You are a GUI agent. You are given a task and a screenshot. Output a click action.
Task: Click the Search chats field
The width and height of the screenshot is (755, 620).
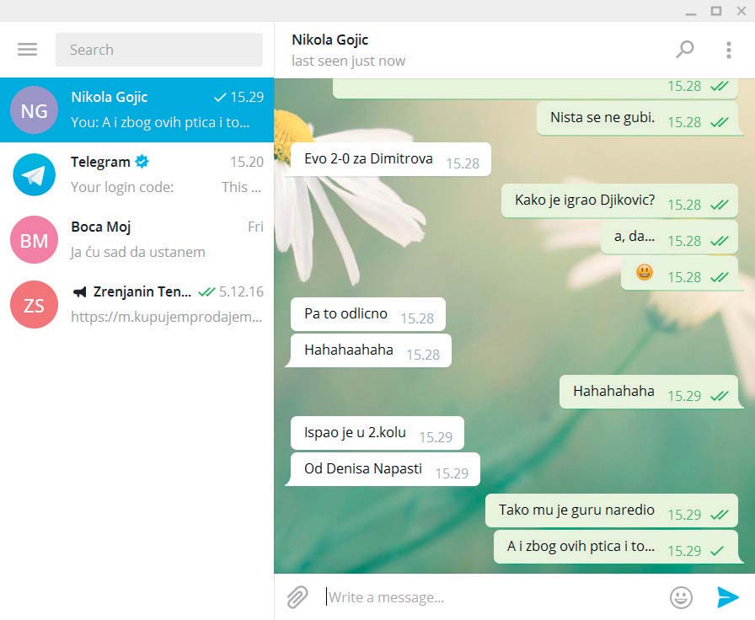click(159, 50)
